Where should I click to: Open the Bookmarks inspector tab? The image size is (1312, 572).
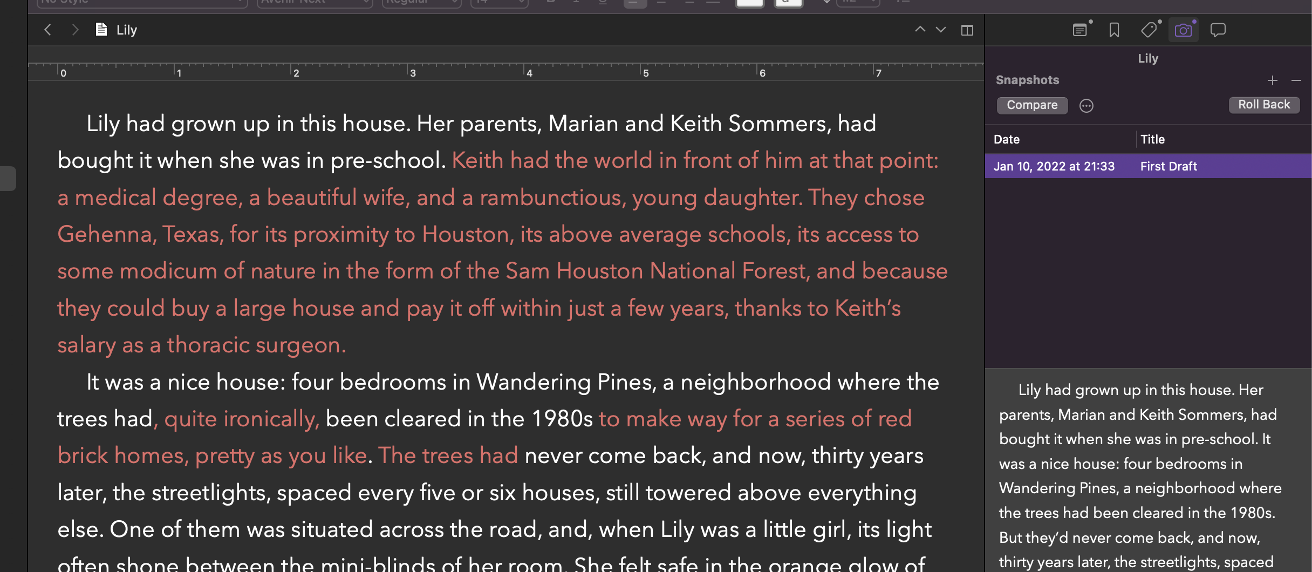tap(1115, 30)
